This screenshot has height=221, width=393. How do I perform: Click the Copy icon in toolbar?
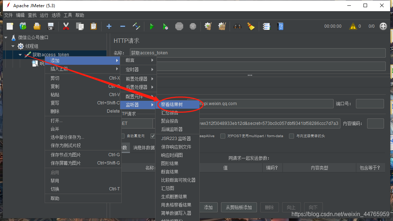(x=80, y=26)
